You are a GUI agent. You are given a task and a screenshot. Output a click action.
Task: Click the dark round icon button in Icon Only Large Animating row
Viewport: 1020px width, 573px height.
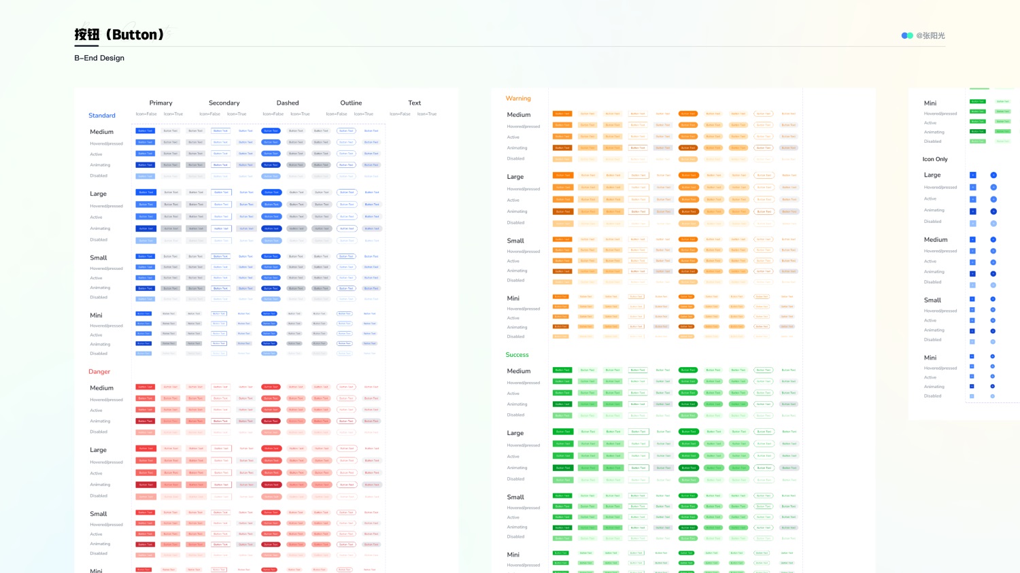pos(993,211)
